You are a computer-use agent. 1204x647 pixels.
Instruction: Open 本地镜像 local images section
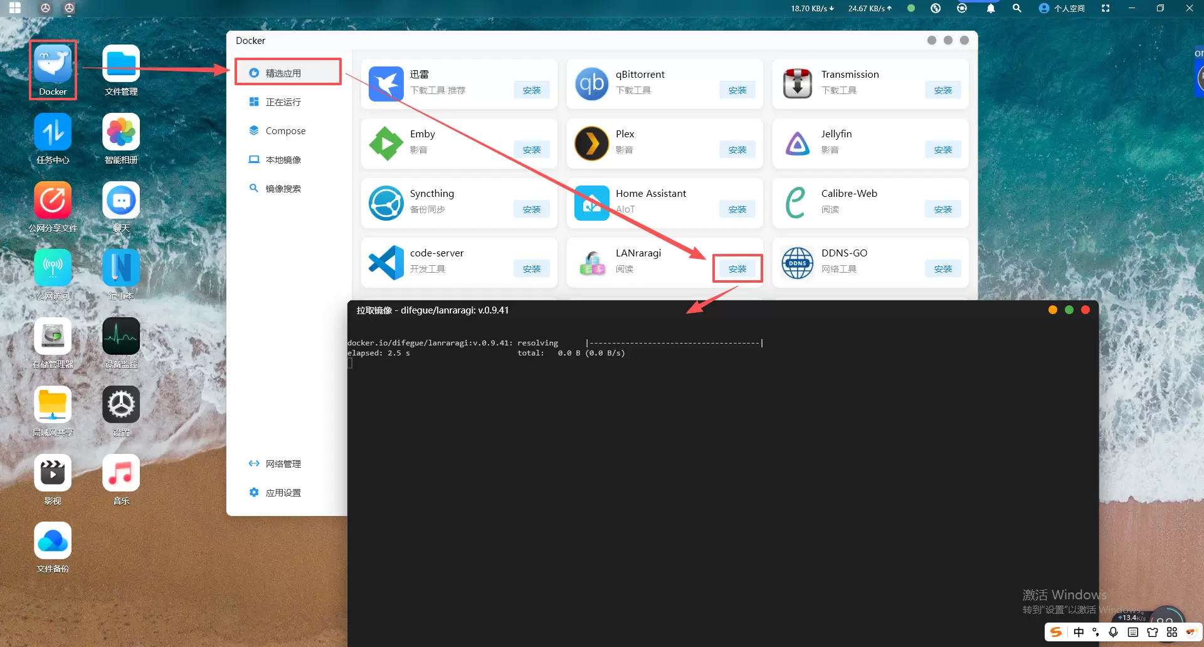click(283, 160)
